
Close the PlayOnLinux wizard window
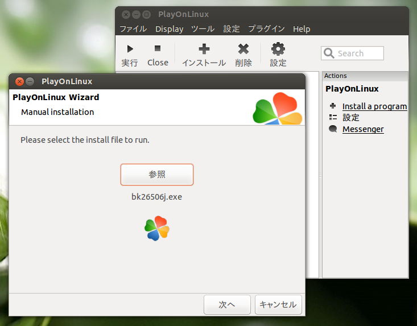point(19,81)
